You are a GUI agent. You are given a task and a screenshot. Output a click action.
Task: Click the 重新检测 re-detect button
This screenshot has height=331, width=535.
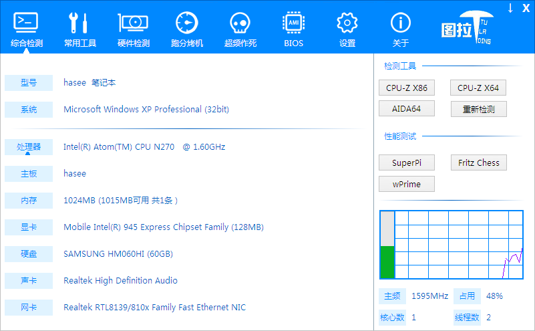point(478,109)
